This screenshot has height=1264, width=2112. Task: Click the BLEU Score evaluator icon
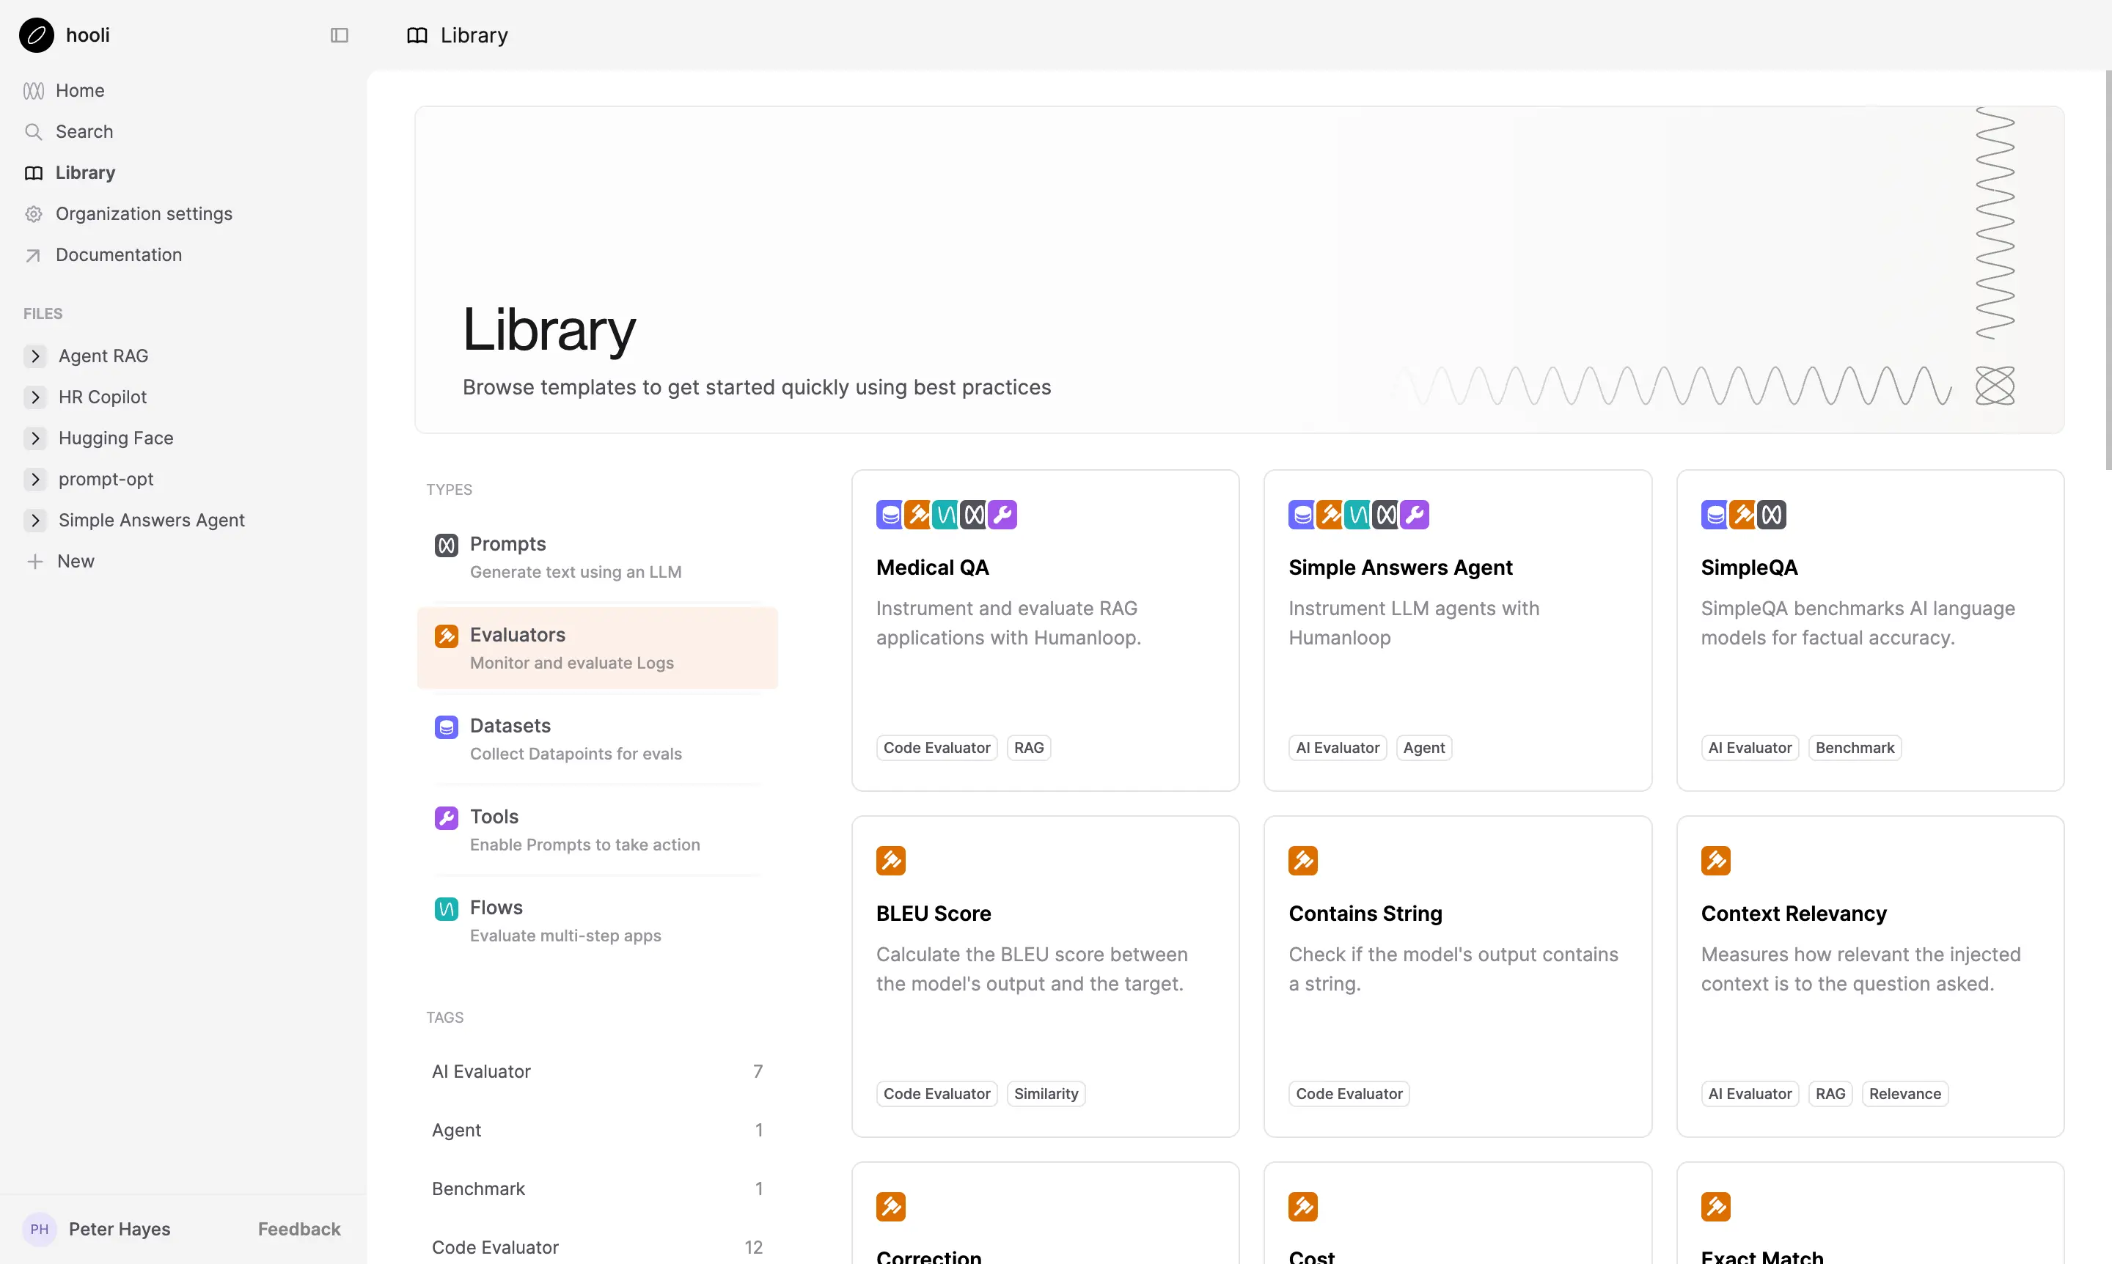point(890,860)
